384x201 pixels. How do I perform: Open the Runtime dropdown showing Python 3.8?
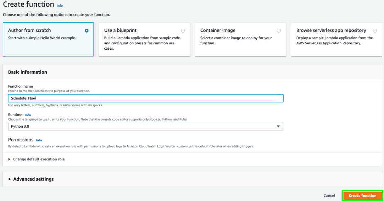[x=145, y=127]
